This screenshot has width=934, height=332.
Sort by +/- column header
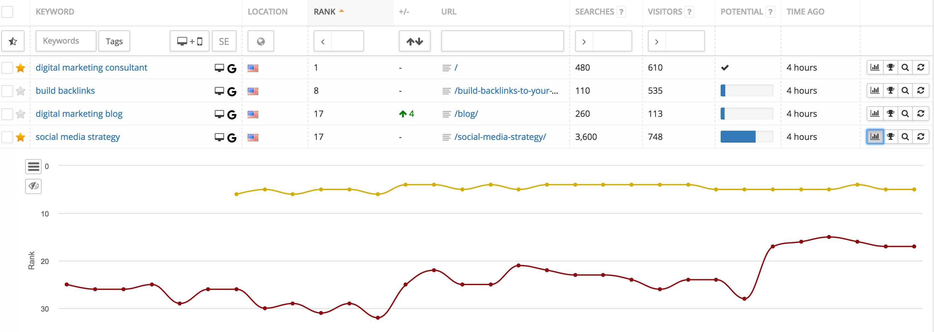[404, 12]
